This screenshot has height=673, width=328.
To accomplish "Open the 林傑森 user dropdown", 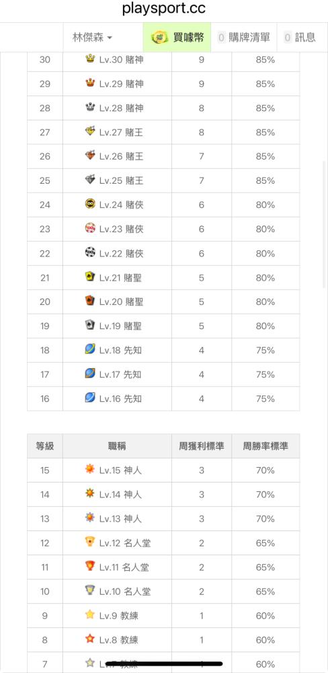I will pyautogui.click(x=92, y=38).
